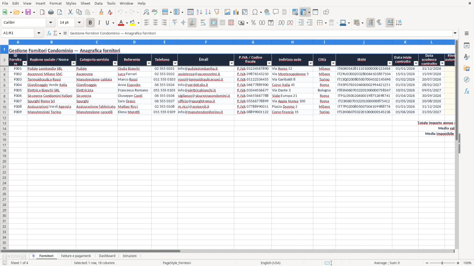Open the Calibri font name dropdown
The height and width of the screenshot is (266, 474).
[51, 23]
